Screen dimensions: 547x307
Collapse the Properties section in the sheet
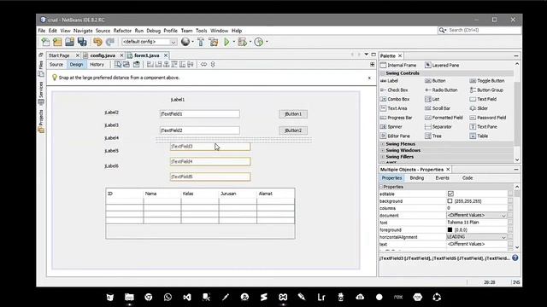coord(381,187)
